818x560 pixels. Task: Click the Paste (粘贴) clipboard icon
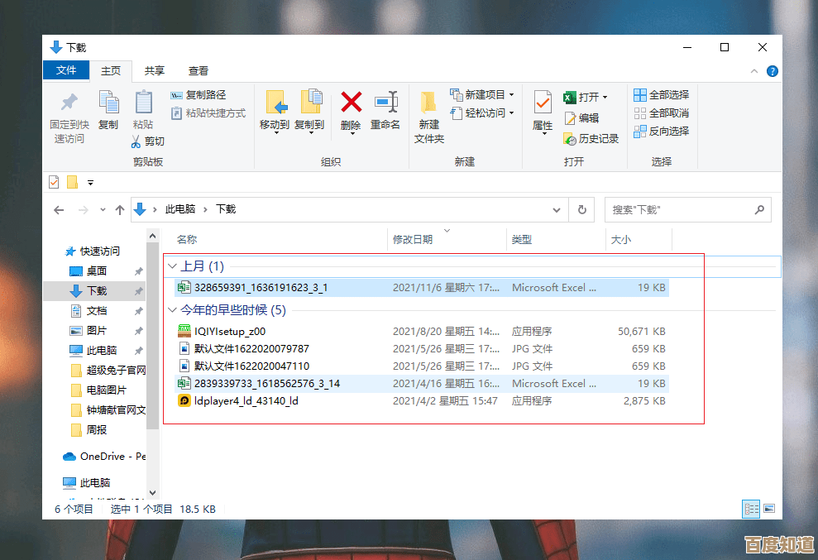click(143, 103)
